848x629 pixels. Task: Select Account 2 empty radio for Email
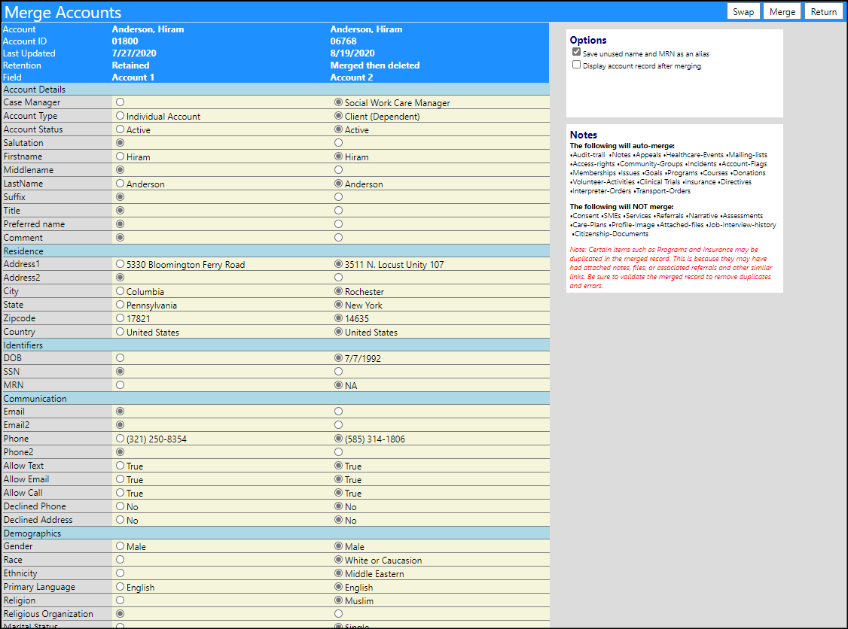(x=339, y=412)
